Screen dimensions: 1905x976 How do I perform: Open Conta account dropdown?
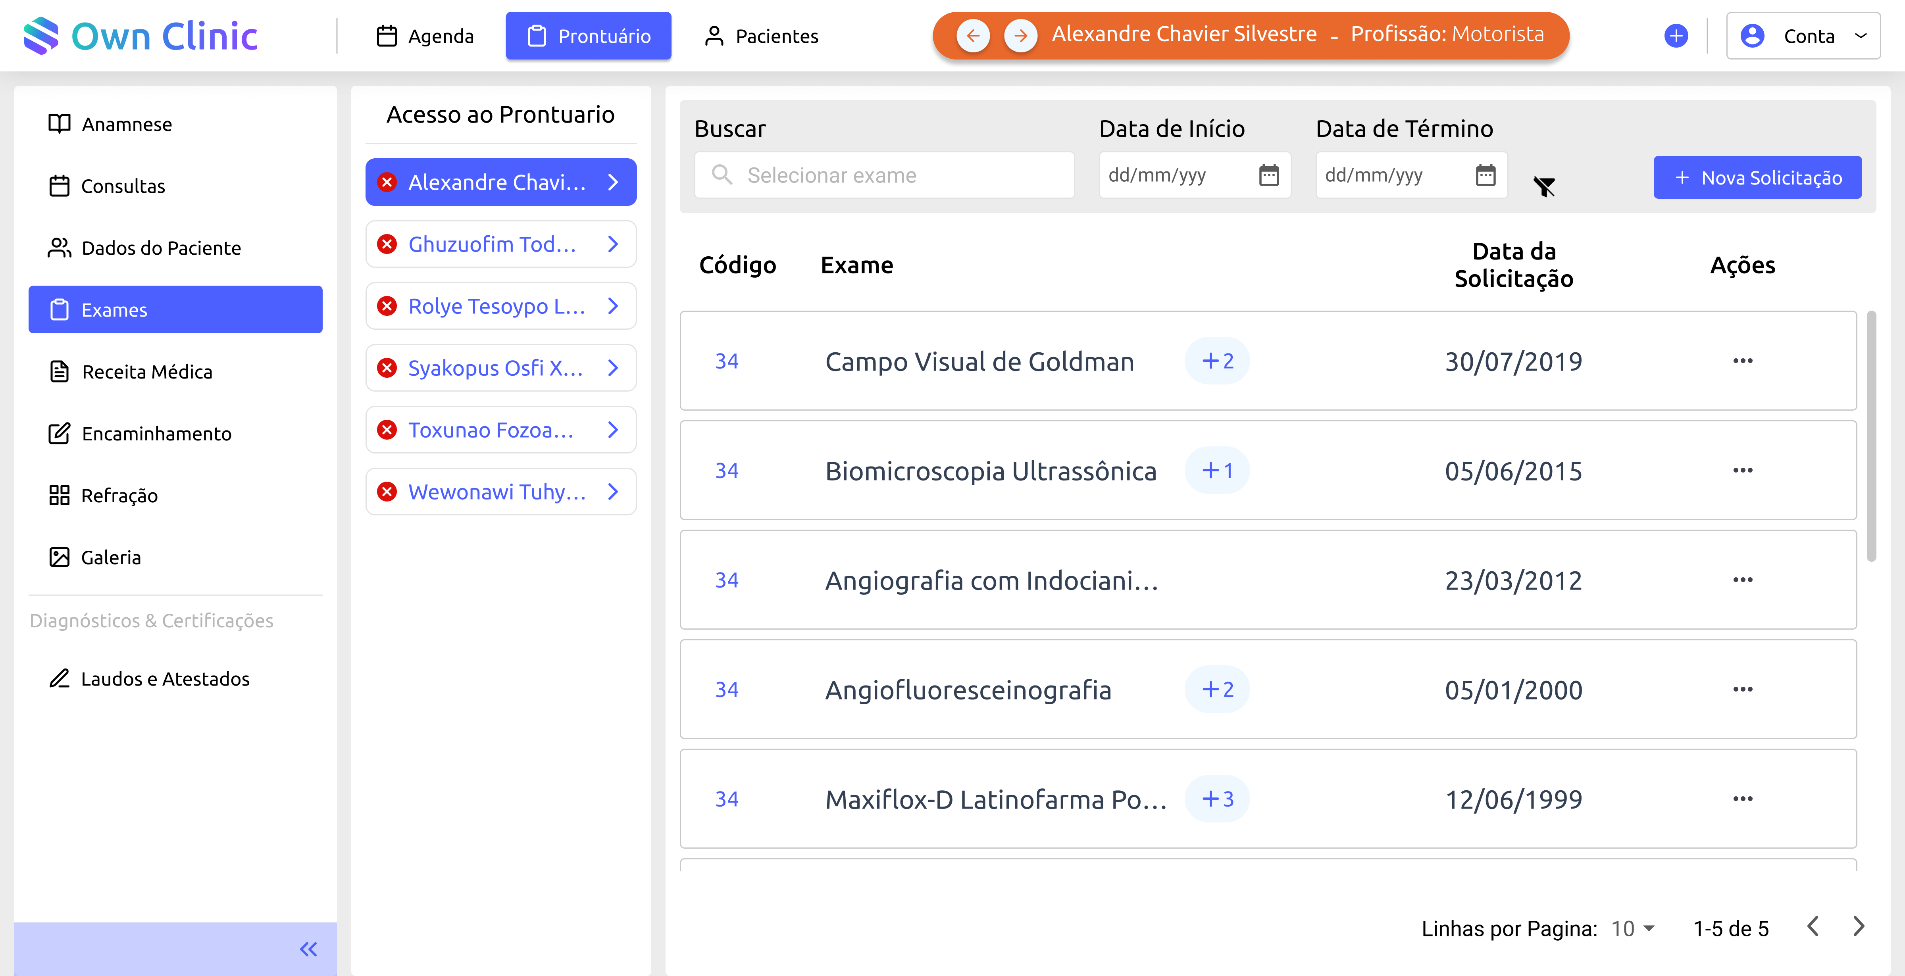(1803, 35)
